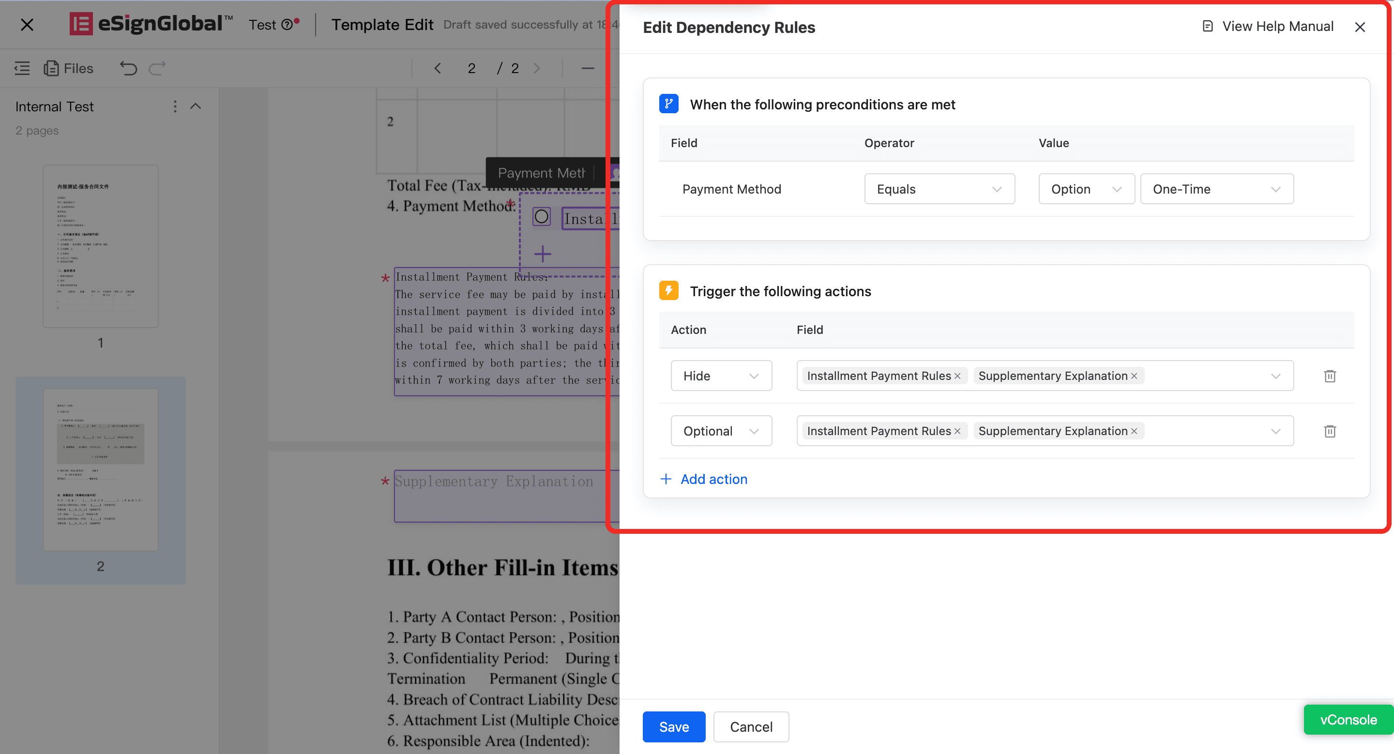
Task: Click the 'Value' column header
Action: [1054, 143]
